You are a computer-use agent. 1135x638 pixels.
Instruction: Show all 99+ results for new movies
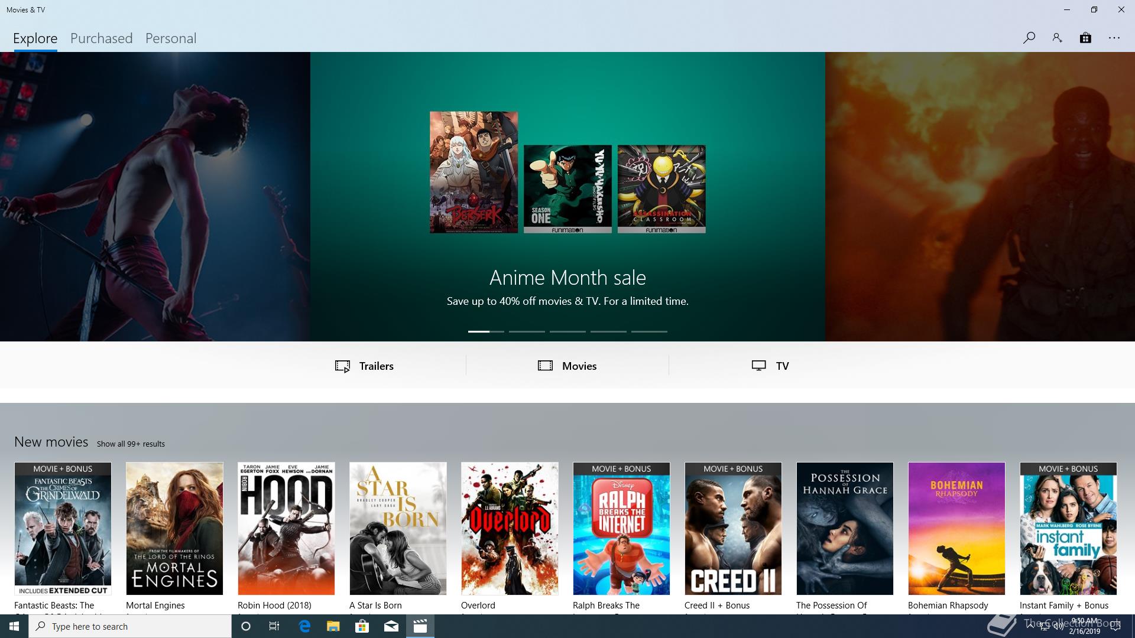131,444
